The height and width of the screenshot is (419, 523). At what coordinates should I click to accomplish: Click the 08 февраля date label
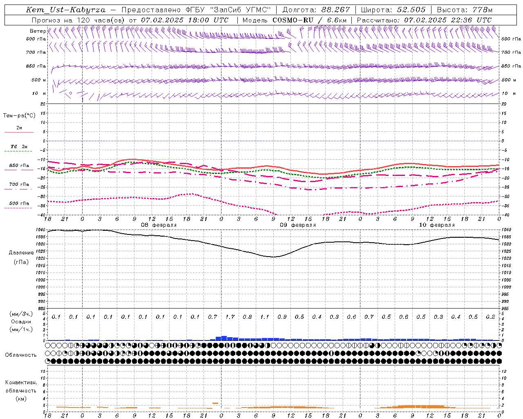pyautogui.click(x=159, y=225)
